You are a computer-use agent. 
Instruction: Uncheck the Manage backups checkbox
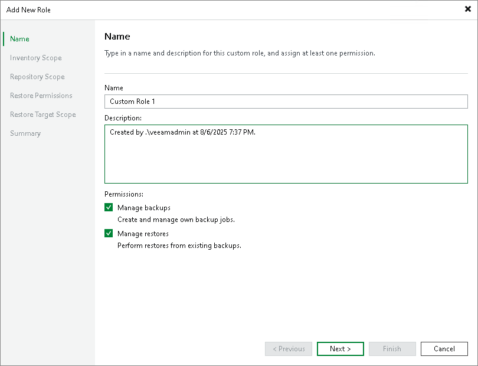click(109, 208)
